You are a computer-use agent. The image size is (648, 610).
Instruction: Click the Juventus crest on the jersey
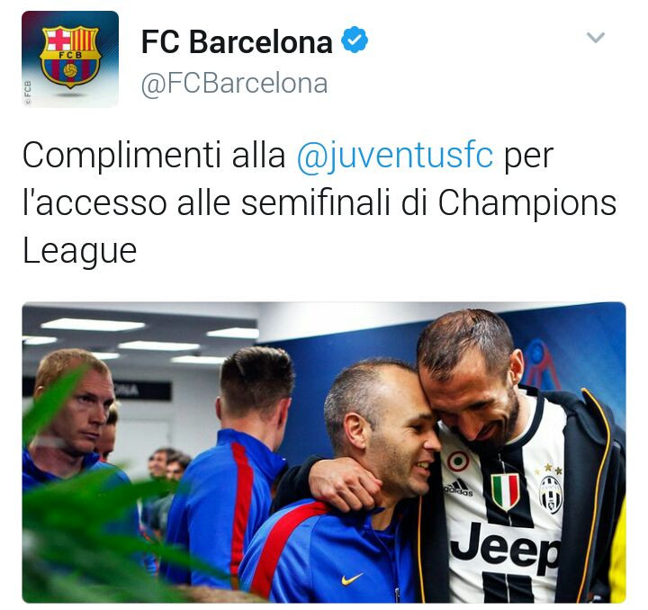pos(551,494)
